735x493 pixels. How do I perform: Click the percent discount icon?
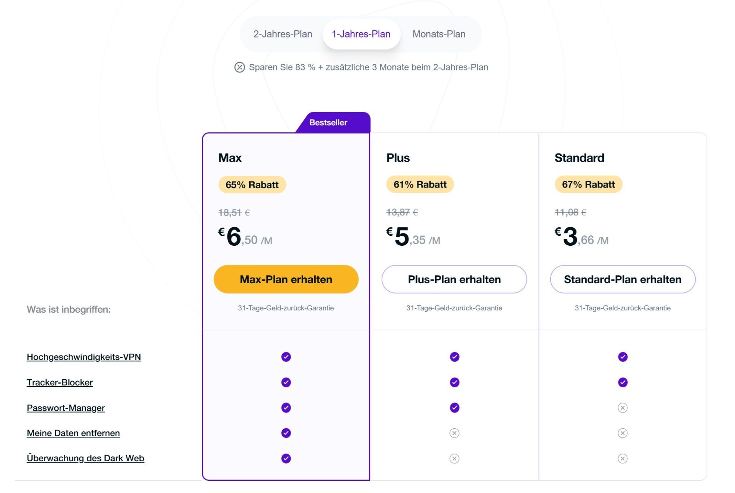click(x=240, y=67)
